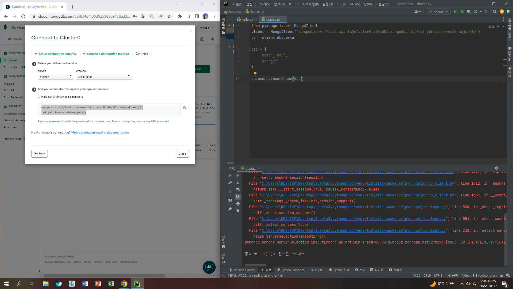Screen dimensions: 513x289
Task: Open the Atlas support chat bubble
Action: click(209, 267)
